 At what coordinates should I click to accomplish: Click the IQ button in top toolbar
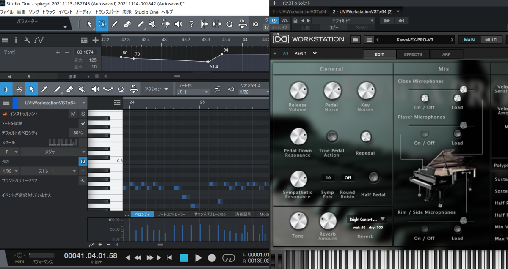255,24
